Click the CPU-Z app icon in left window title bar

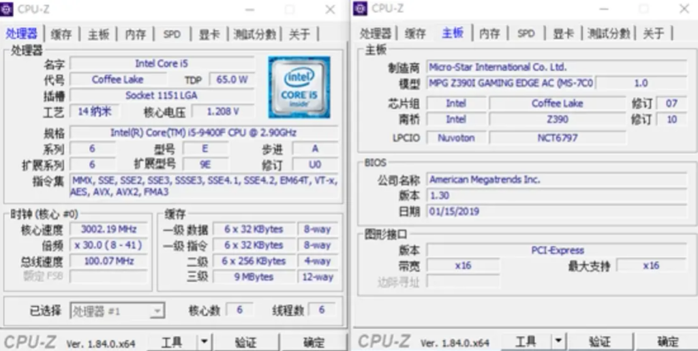tap(7, 9)
